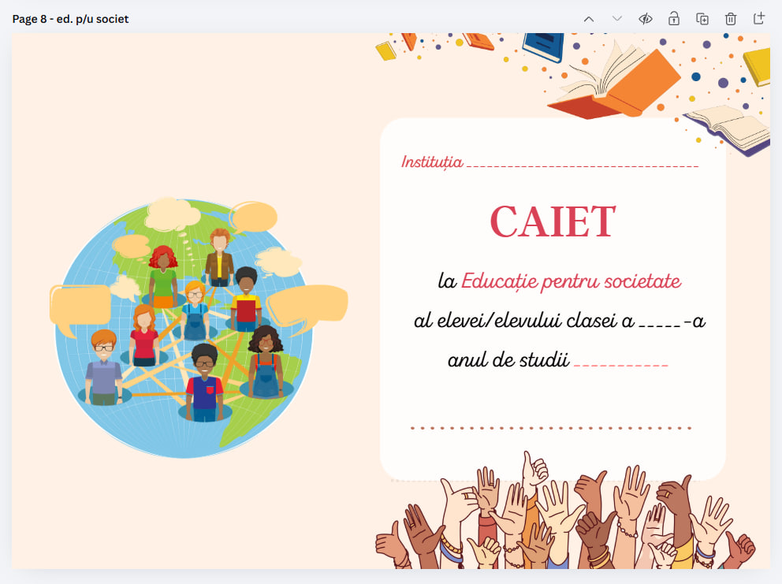
Task: Click the 'Educație pentru societate' text
Action: coord(571,281)
